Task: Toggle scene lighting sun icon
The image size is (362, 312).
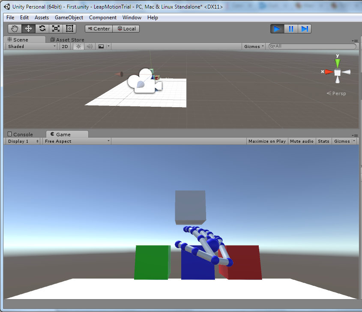Action: click(x=78, y=46)
